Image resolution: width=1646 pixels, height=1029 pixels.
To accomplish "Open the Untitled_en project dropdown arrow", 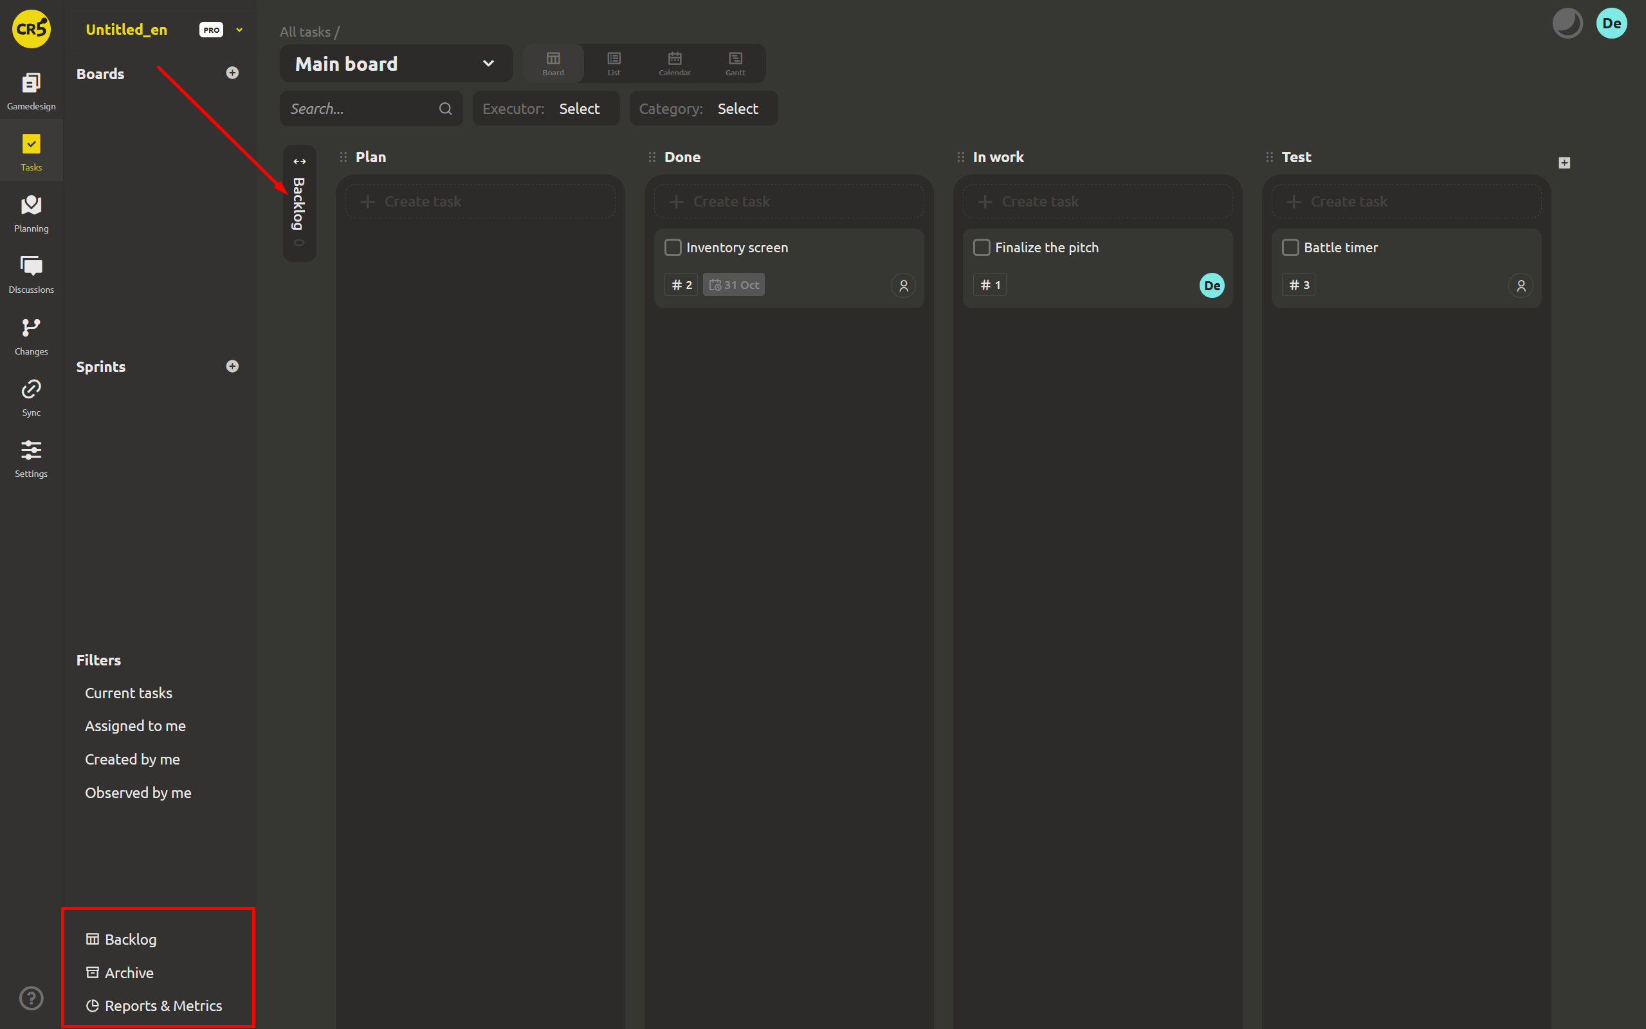I will pos(239,30).
